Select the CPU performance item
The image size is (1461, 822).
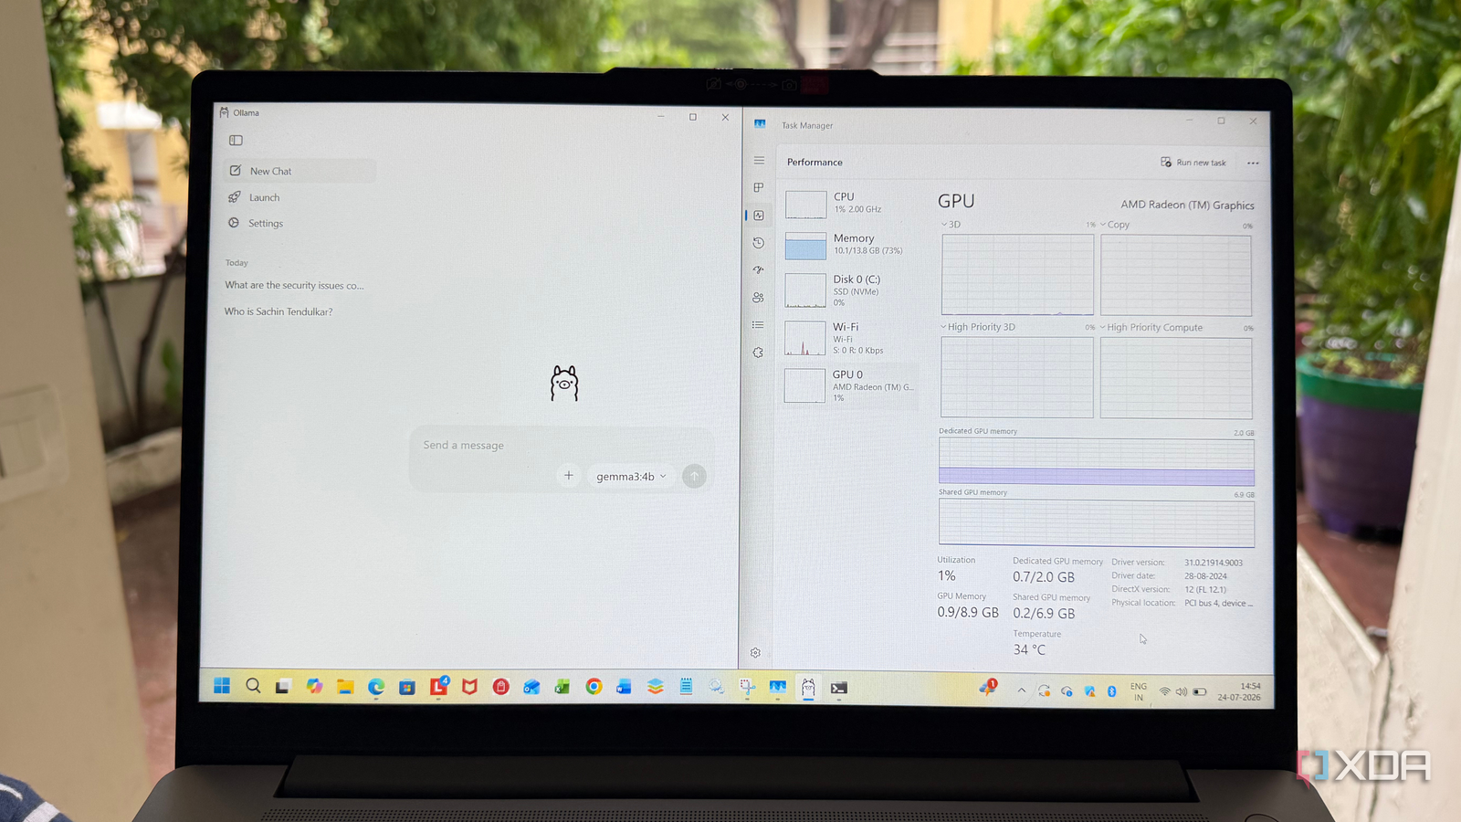[x=851, y=203]
